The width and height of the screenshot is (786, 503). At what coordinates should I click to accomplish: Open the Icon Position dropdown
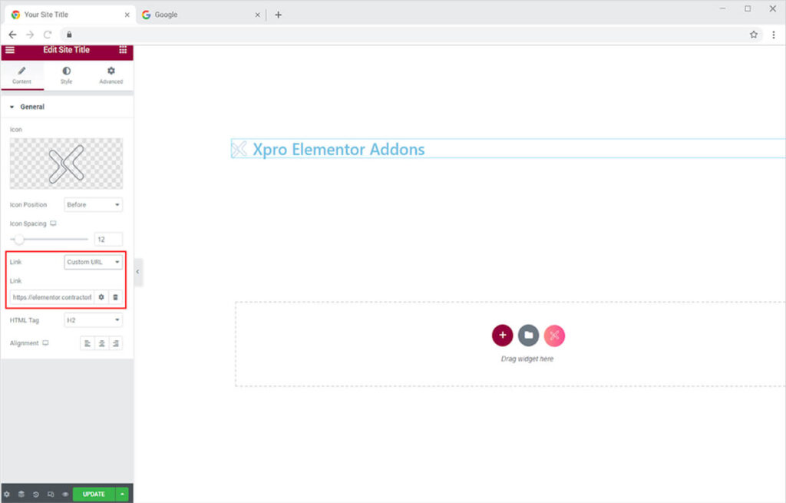(x=93, y=205)
